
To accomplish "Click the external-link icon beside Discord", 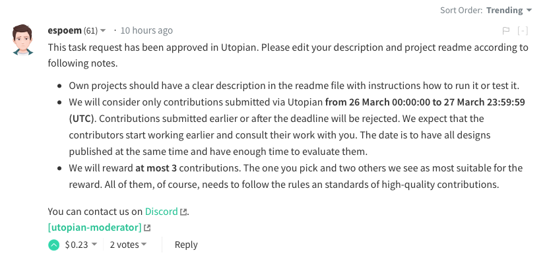I will [x=184, y=212].
